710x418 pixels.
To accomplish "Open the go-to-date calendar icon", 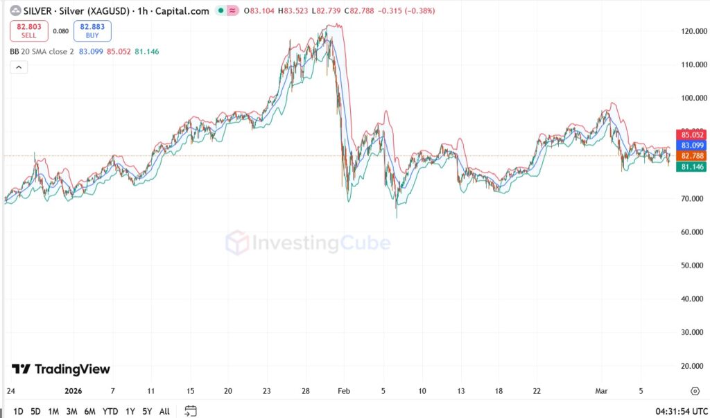I will click(191, 411).
